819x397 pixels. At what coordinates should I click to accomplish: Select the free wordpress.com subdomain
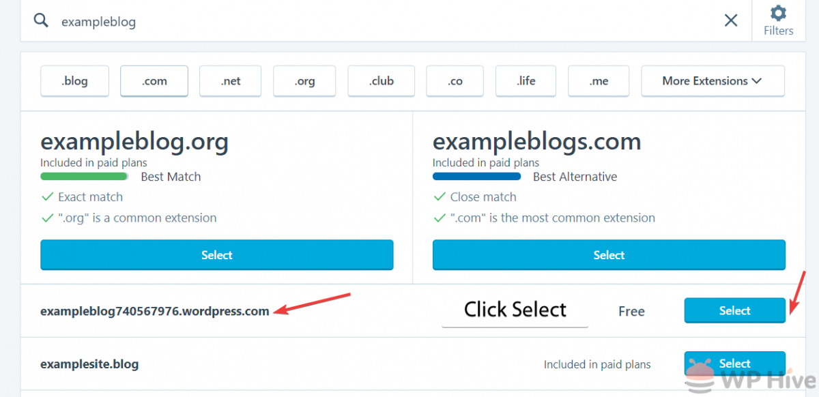tap(734, 310)
